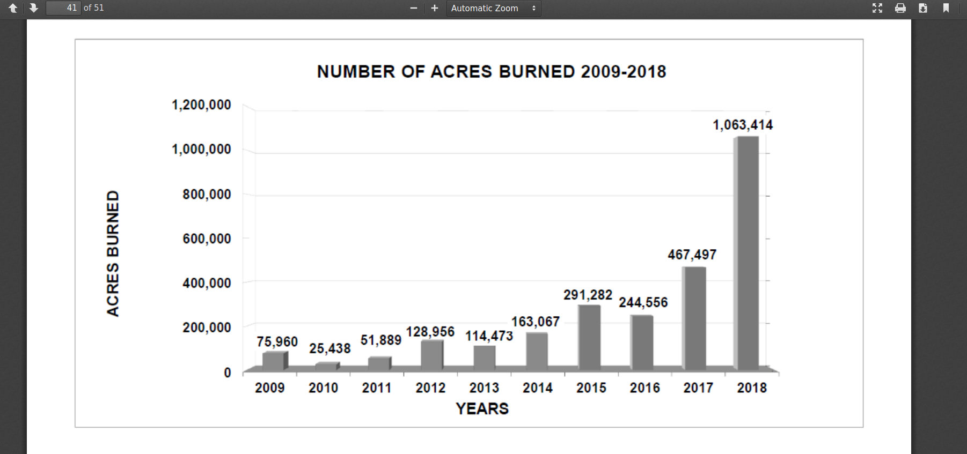This screenshot has width=967, height=454.
Task: Click the 1,000,000 y-axis value
Action: coord(201,149)
